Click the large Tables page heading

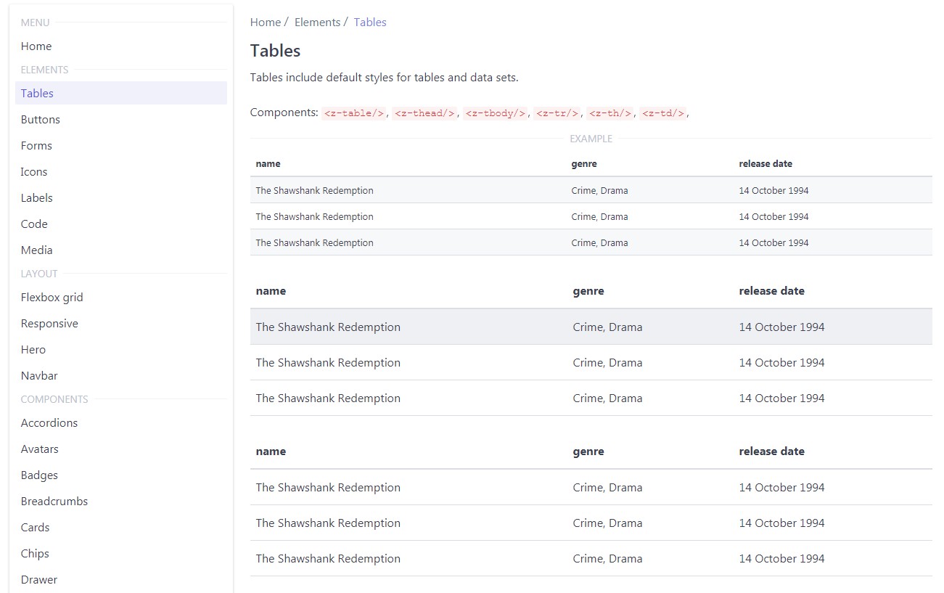coord(275,51)
